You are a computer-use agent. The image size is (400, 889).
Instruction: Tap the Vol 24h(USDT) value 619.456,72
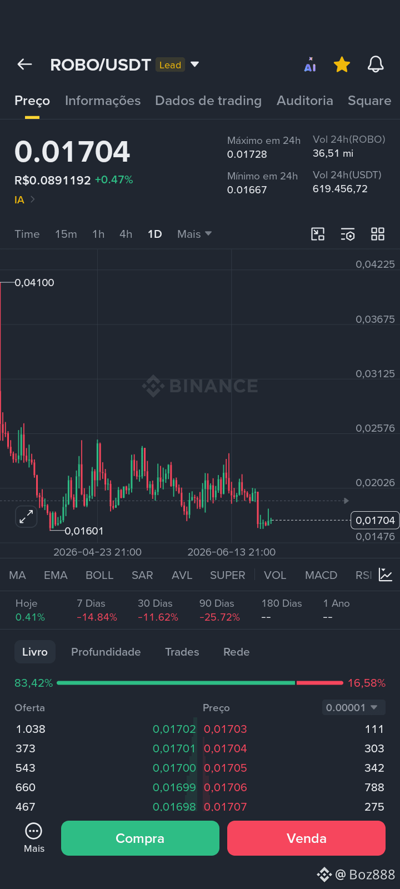click(340, 189)
